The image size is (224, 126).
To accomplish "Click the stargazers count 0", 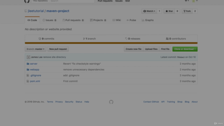I will pyautogui.click(x=177, y=11).
